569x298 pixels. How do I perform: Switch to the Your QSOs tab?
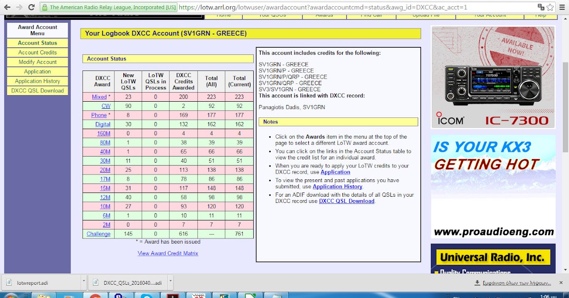(x=272, y=16)
